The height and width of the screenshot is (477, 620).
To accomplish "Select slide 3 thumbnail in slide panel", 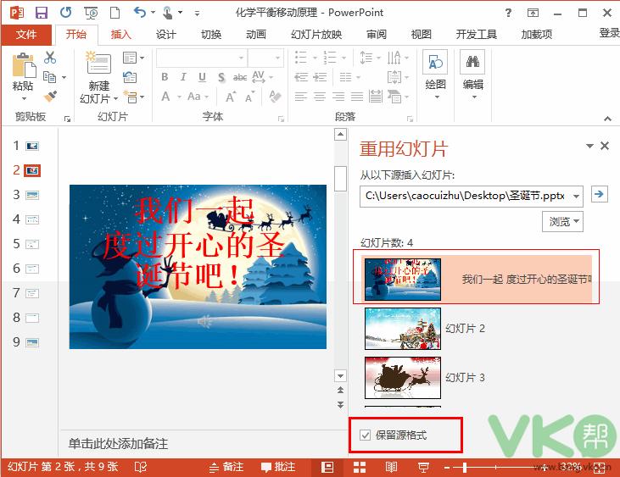I will [32, 195].
